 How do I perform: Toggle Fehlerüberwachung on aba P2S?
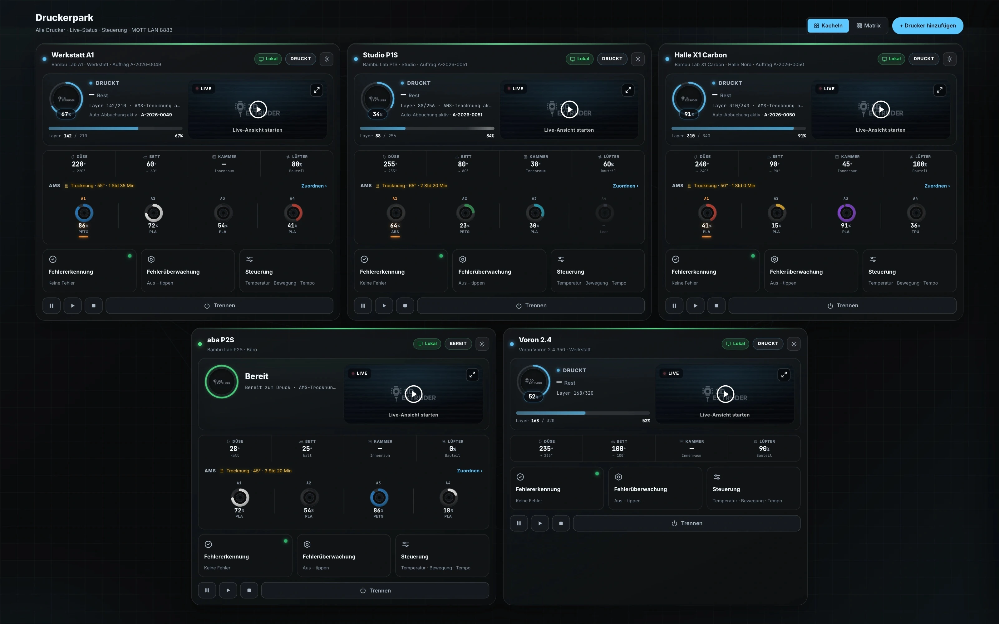[x=343, y=555]
